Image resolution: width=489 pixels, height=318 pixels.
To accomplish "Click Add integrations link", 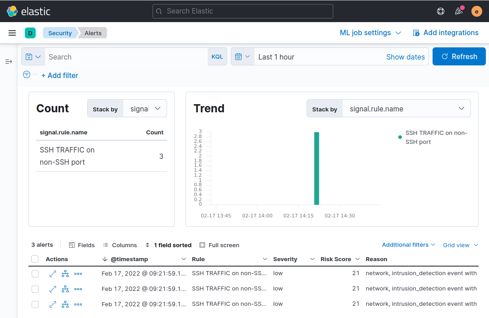I will [x=446, y=33].
